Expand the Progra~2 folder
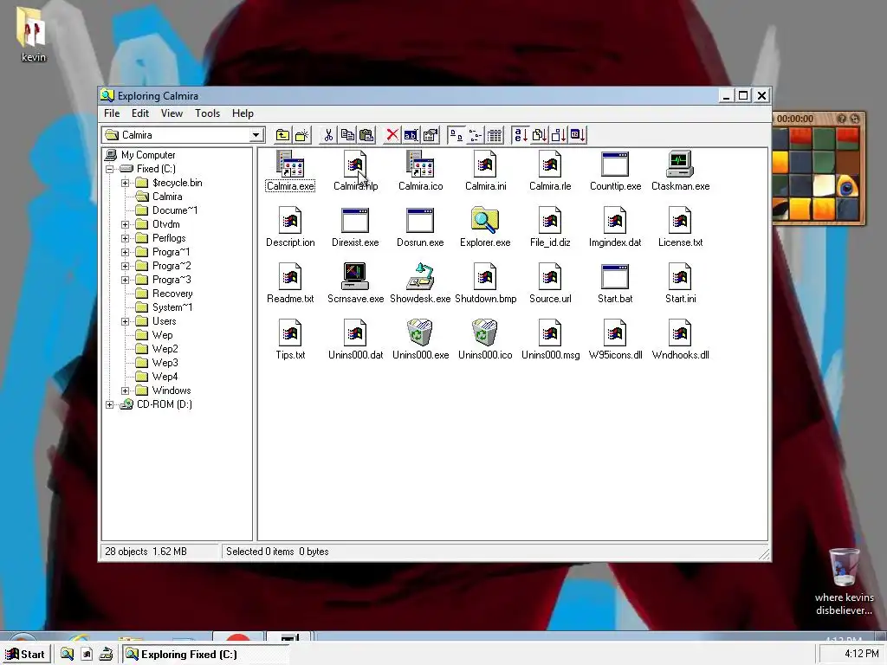The height and width of the screenshot is (665, 887). 125,266
